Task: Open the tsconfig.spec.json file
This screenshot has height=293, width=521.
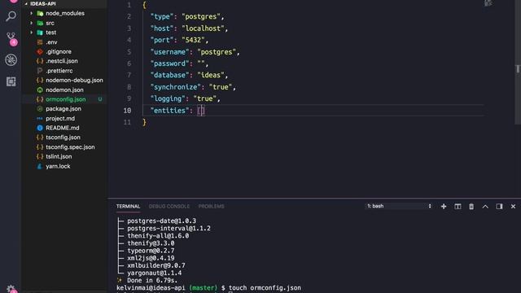Action: 70,147
